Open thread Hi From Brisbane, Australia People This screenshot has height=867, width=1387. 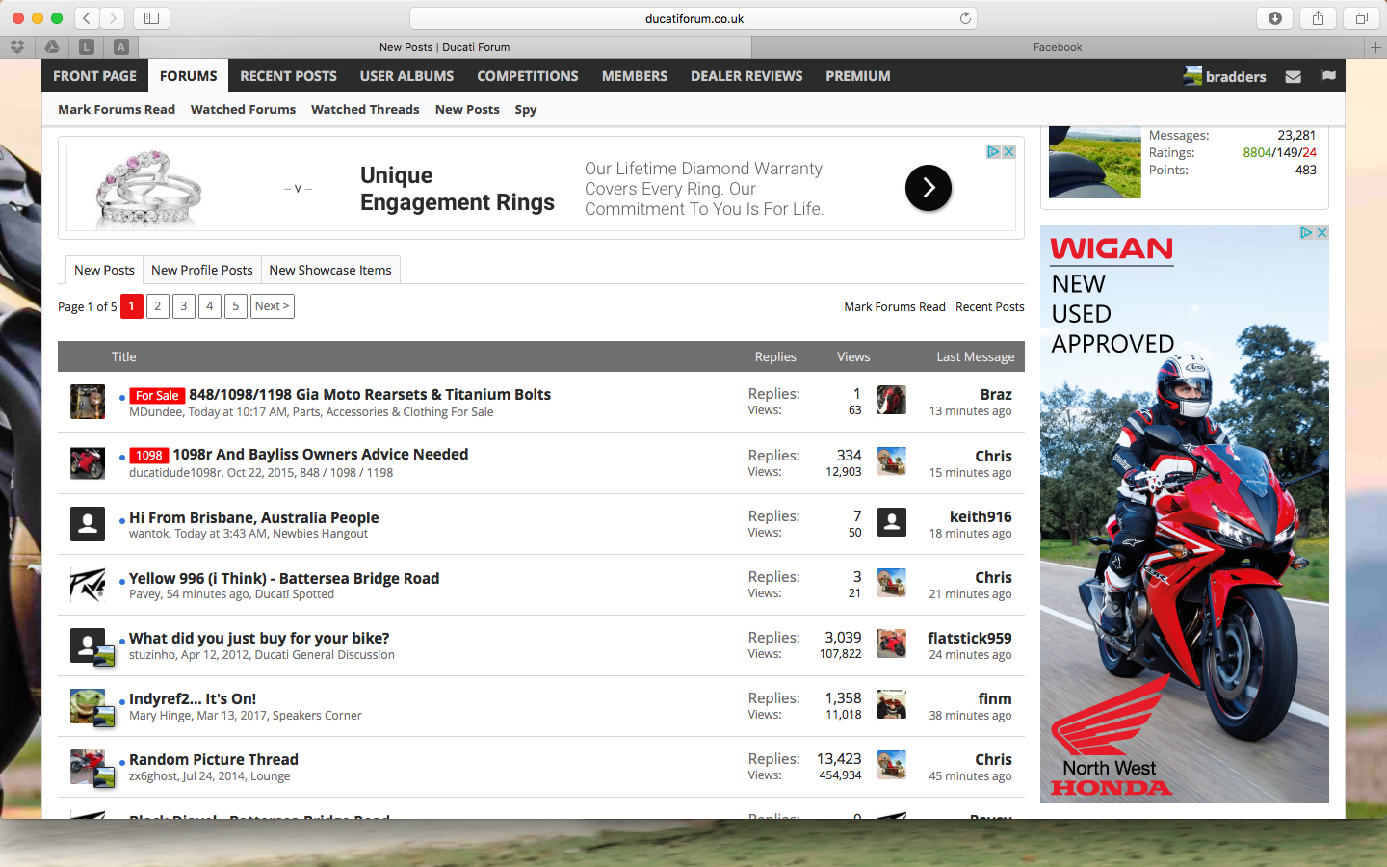click(254, 517)
